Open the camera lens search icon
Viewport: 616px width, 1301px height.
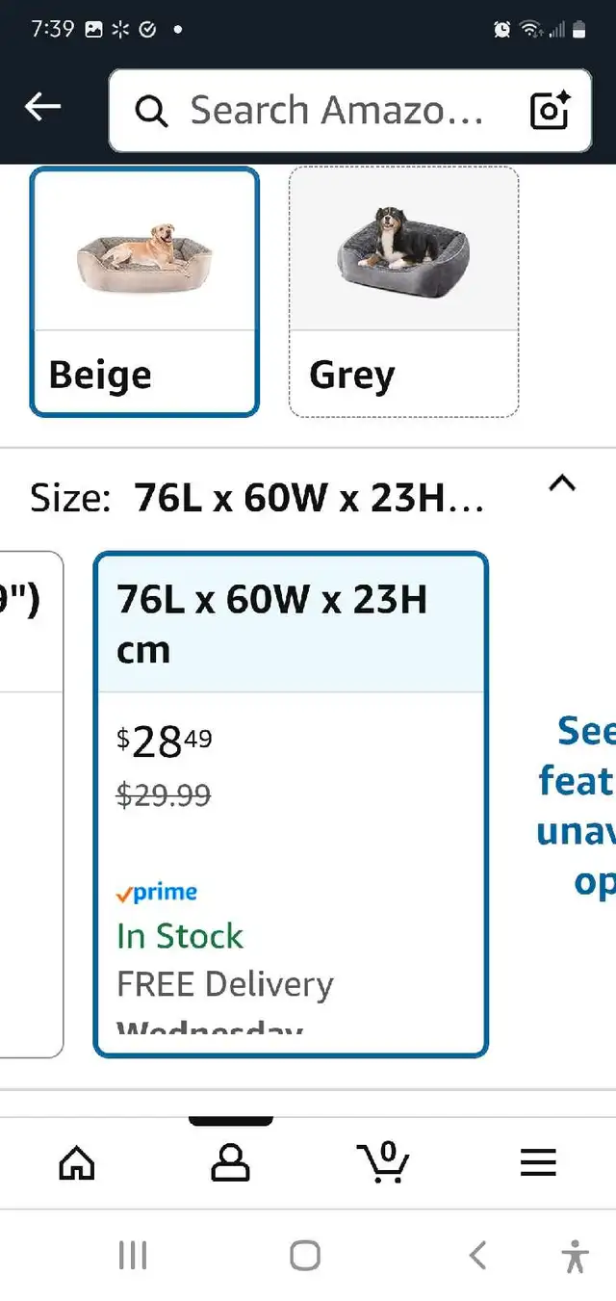tap(550, 111)
